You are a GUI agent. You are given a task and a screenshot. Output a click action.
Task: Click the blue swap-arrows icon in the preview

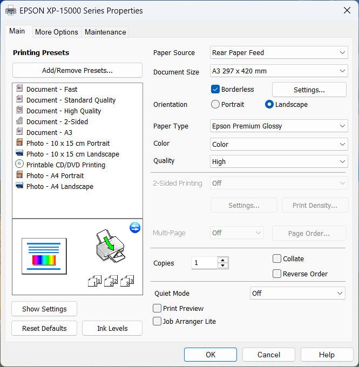point(135,228)
